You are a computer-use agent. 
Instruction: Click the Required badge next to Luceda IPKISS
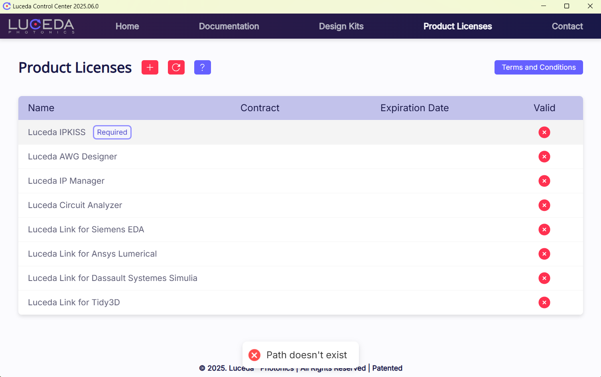(112, 132)
